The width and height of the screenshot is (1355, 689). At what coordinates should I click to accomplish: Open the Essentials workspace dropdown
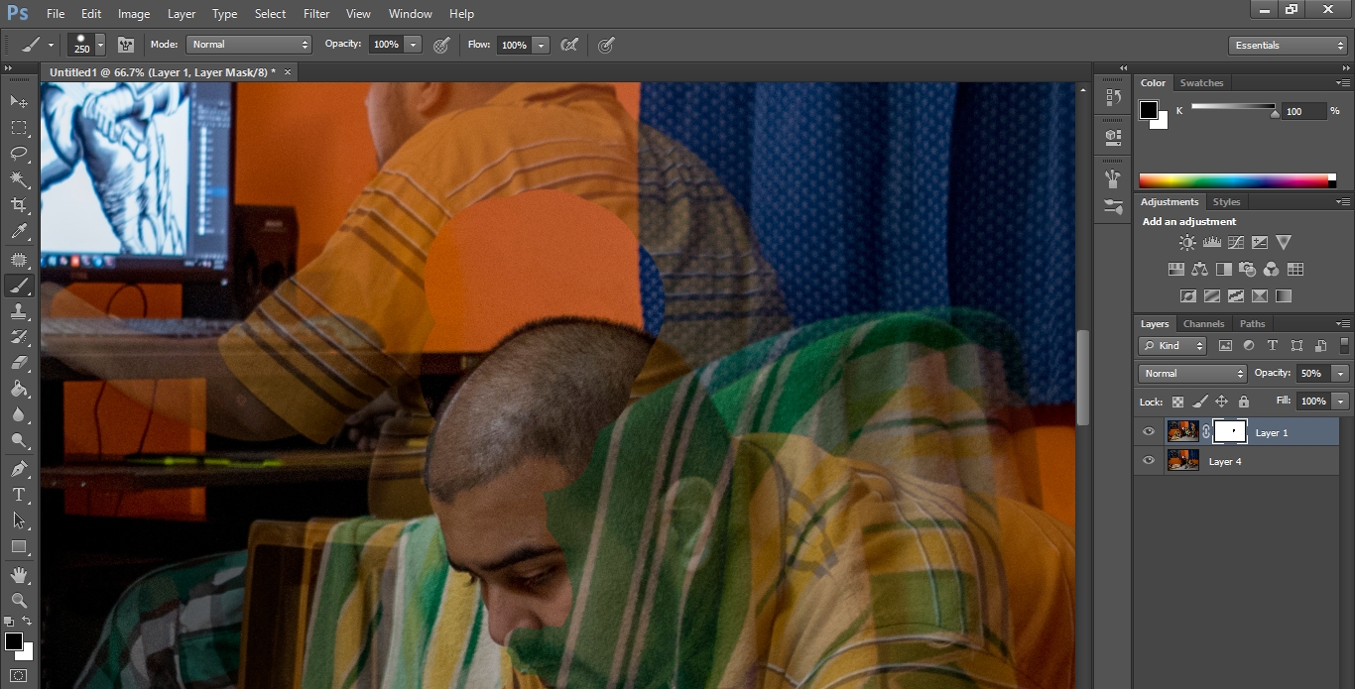point(1288,46)
